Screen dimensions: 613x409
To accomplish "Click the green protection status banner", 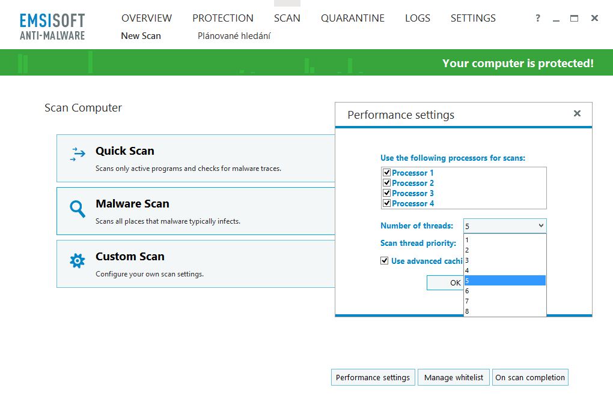I will pos(306,62).
